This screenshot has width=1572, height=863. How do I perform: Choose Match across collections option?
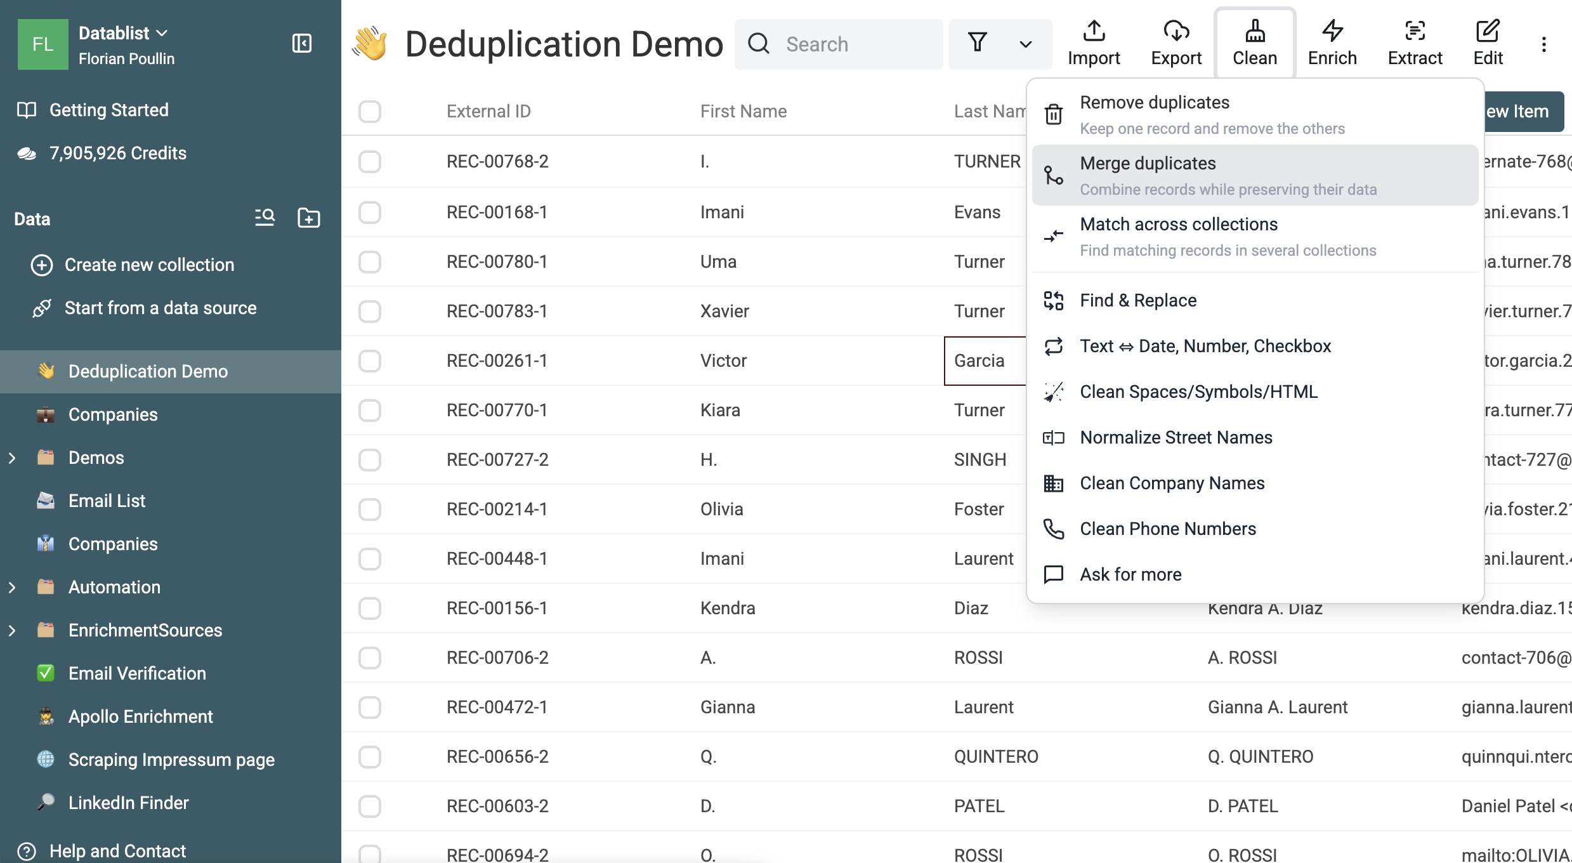1255,236
